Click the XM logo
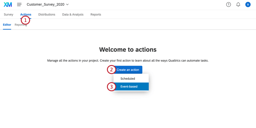256x128 pixels. click(x=8, y=5)
